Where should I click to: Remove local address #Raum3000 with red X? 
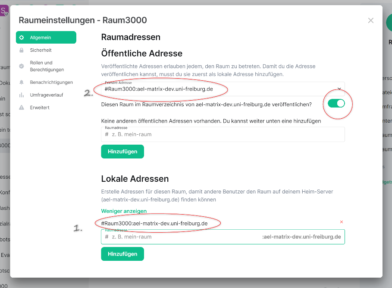[342, 222]
